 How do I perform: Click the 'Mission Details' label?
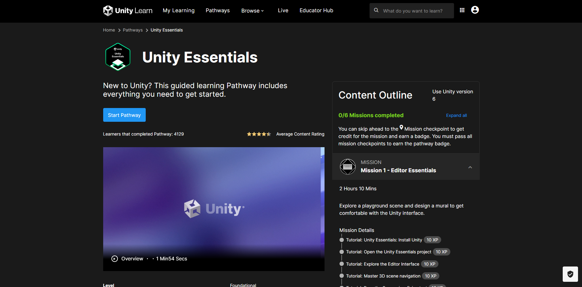tap(357, 230)
